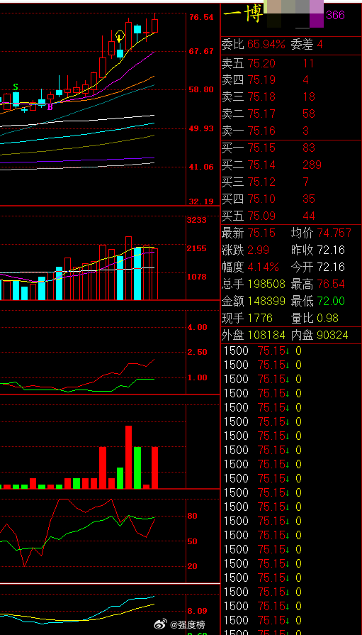Click the 最低 72.00 value
Viewport: 362px width, 635px height.
click(331, 301)
